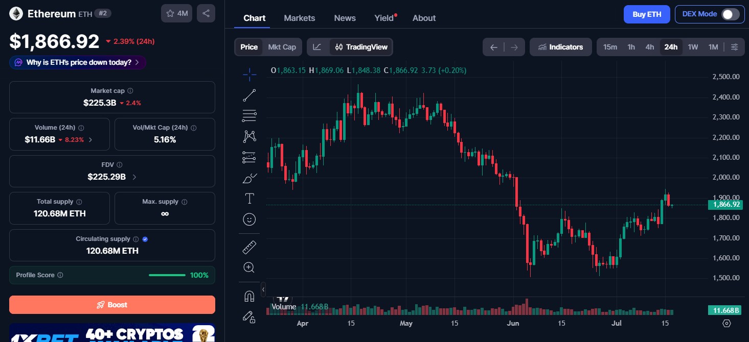Open the News tab
749x342 pixels.
345,18
